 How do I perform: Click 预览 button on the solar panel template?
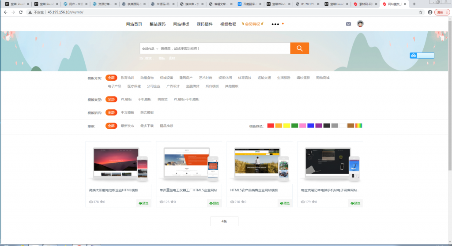tap(143, 203)
